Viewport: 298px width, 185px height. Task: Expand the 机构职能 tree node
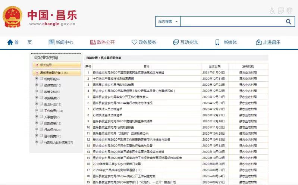point(37,79)
